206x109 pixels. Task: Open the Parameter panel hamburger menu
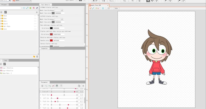[83, 86]
